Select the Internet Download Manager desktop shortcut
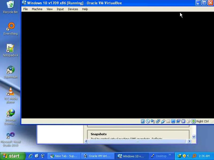The height and width of the screenshot is (160, 214). point(10,117)
